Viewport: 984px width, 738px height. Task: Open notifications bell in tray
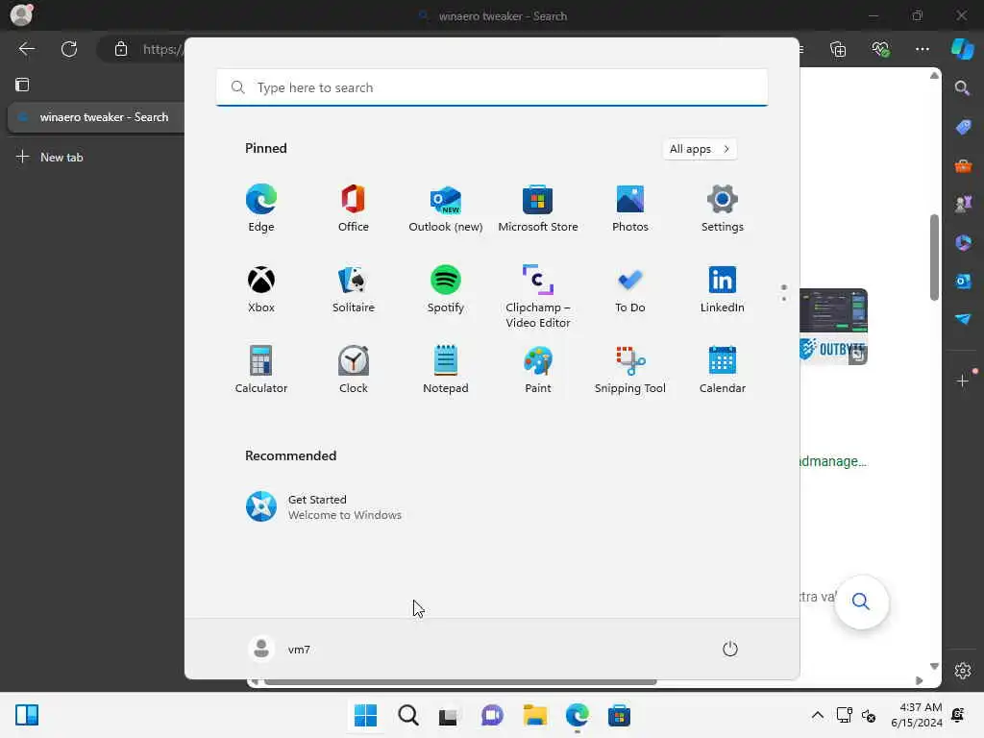click(x=958, y=715)
